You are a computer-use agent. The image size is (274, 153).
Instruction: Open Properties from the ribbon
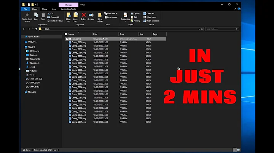click(126, 16)
